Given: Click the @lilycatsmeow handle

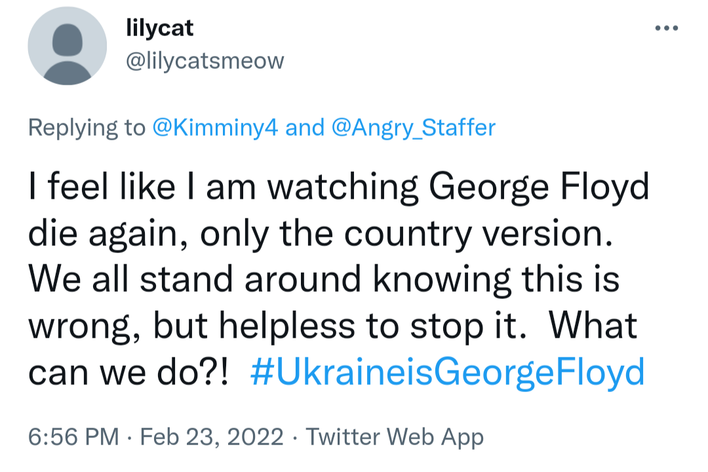Looking at the screenshot, I should click(205, 61).
